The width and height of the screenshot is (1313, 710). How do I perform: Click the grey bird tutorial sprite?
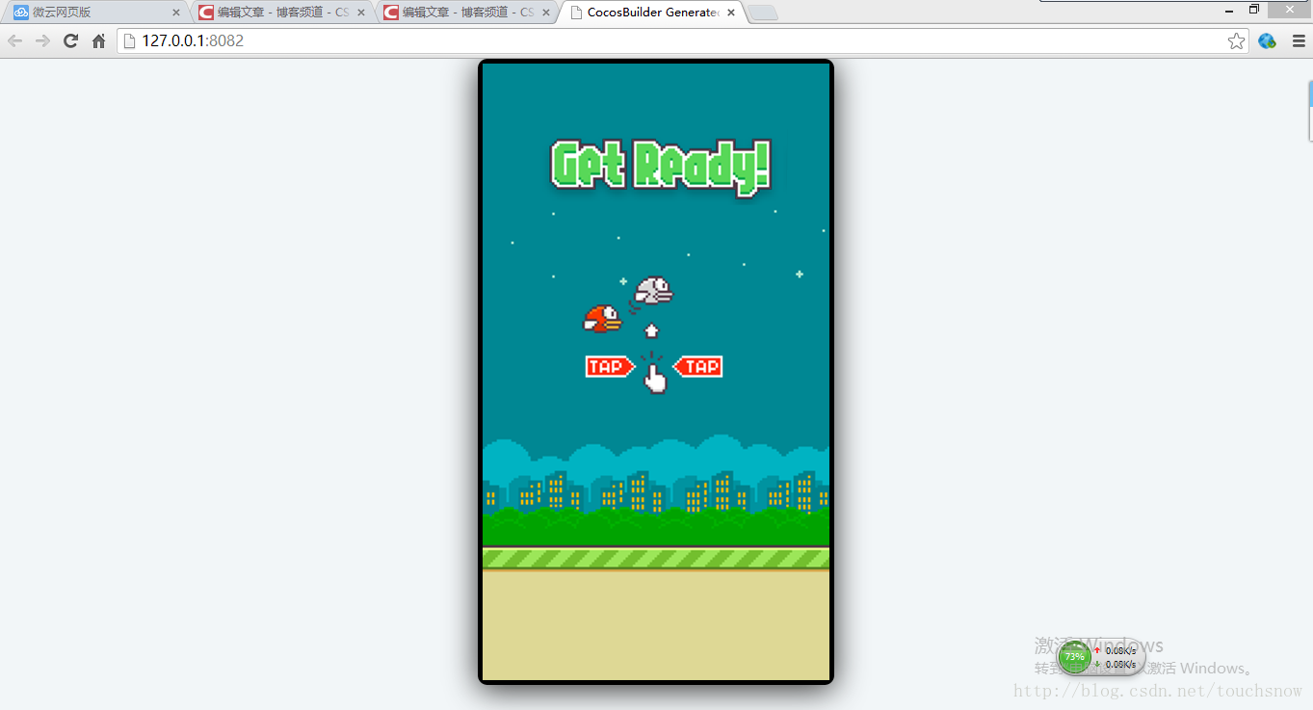click(653, 291)
